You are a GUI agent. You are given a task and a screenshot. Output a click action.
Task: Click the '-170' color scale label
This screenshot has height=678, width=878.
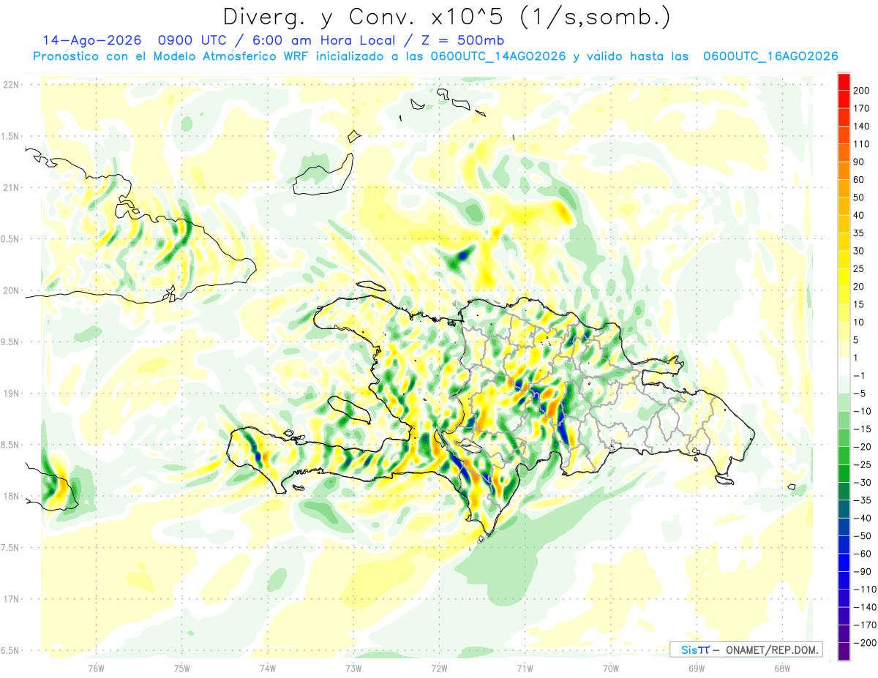(865, 625)
